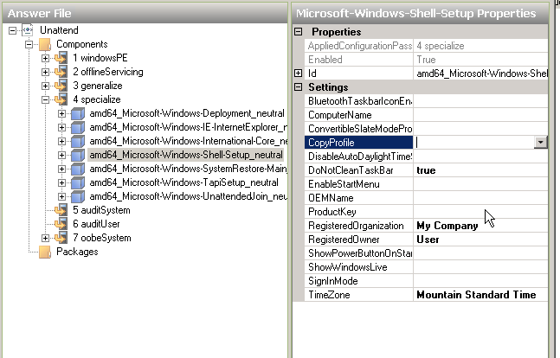Select amd64_Microsoft-Windows-UnattendedJoin component
This screenshot has height=358, width=560.
(187, 196)
